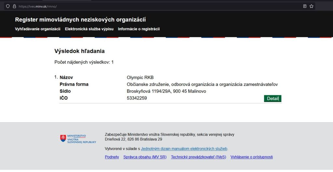Click the Malinovo address text
Viewport: 333px width, 172px height.
pyautogui.click(x=166, y=91)
